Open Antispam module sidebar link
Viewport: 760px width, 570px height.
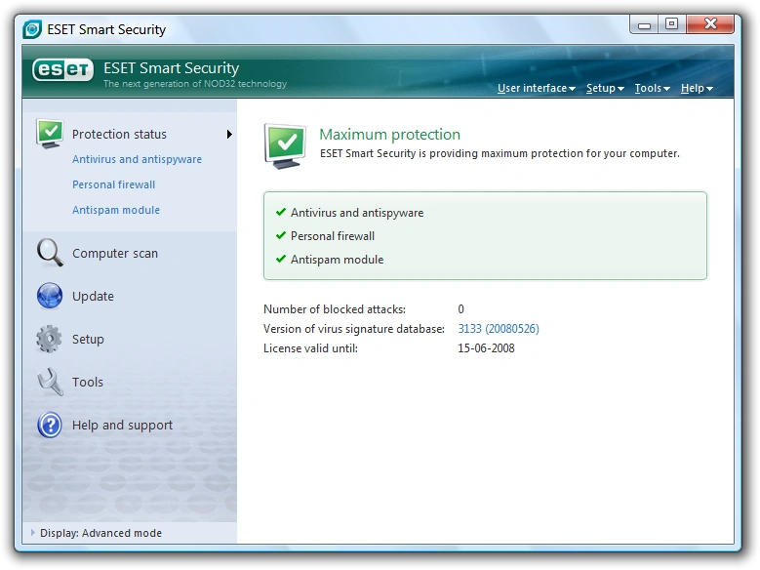(116, 210)
